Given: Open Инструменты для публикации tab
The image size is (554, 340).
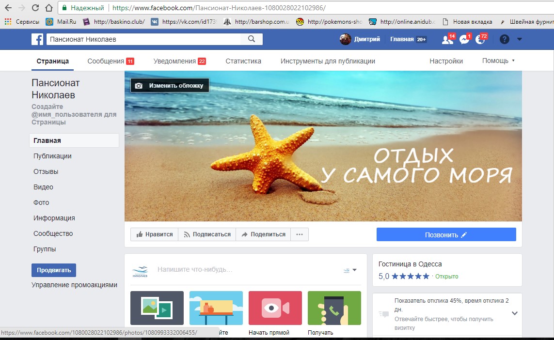Looking at the screenshot, I should coord(328,61).
